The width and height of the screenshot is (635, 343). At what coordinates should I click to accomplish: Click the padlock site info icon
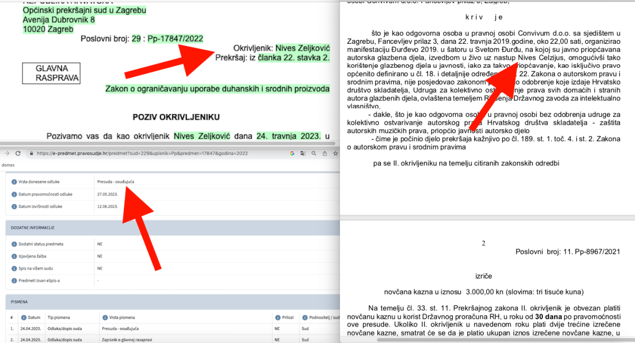(x=31, y=153)
